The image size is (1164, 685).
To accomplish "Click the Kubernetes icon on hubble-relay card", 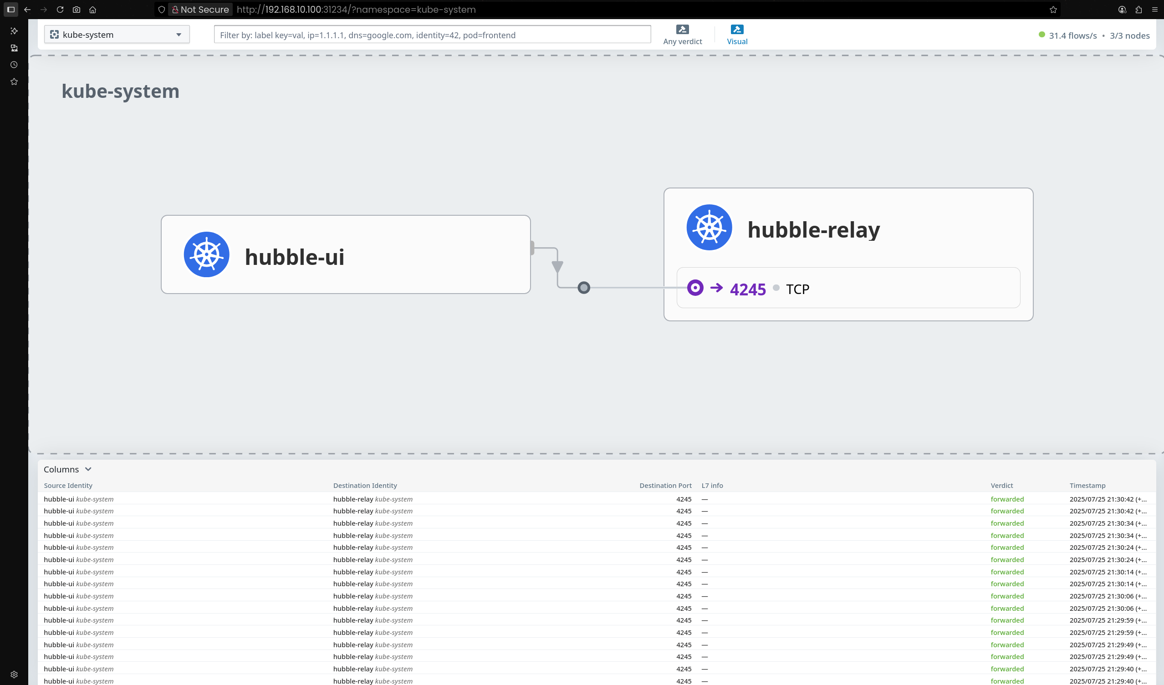I will point(709,227).
